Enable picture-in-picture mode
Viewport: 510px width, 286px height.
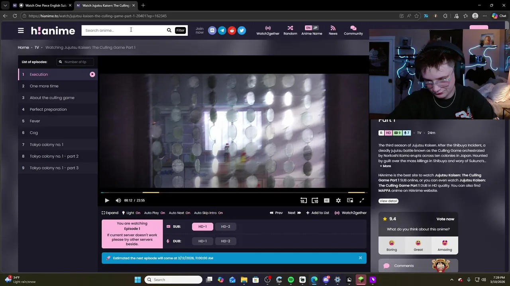(x=350, y=201)
